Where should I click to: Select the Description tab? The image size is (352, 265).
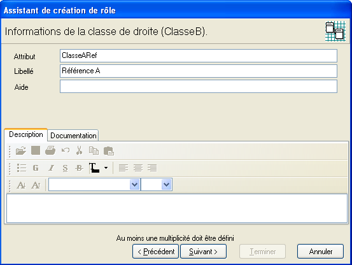pos(26,134)
